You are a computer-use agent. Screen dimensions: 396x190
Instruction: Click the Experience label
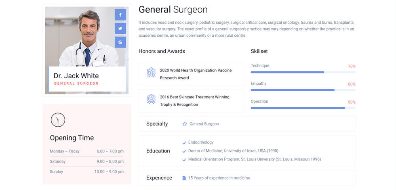pos(159,178)
